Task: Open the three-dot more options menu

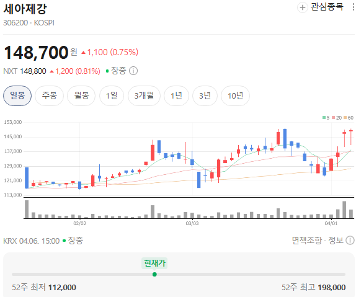Action: 354,7
